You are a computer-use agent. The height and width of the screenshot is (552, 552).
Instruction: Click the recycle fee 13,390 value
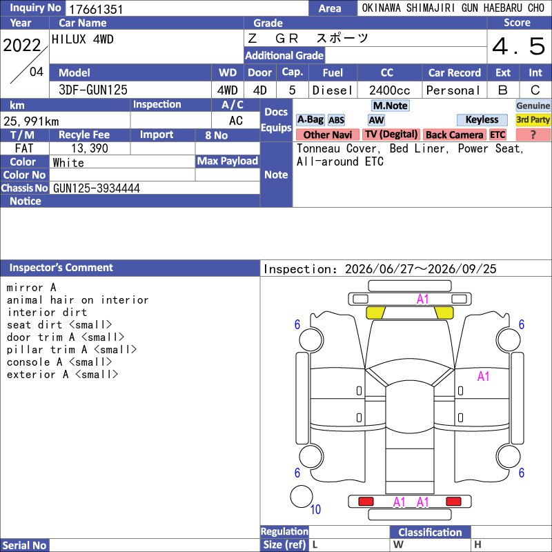coord(90,148)
